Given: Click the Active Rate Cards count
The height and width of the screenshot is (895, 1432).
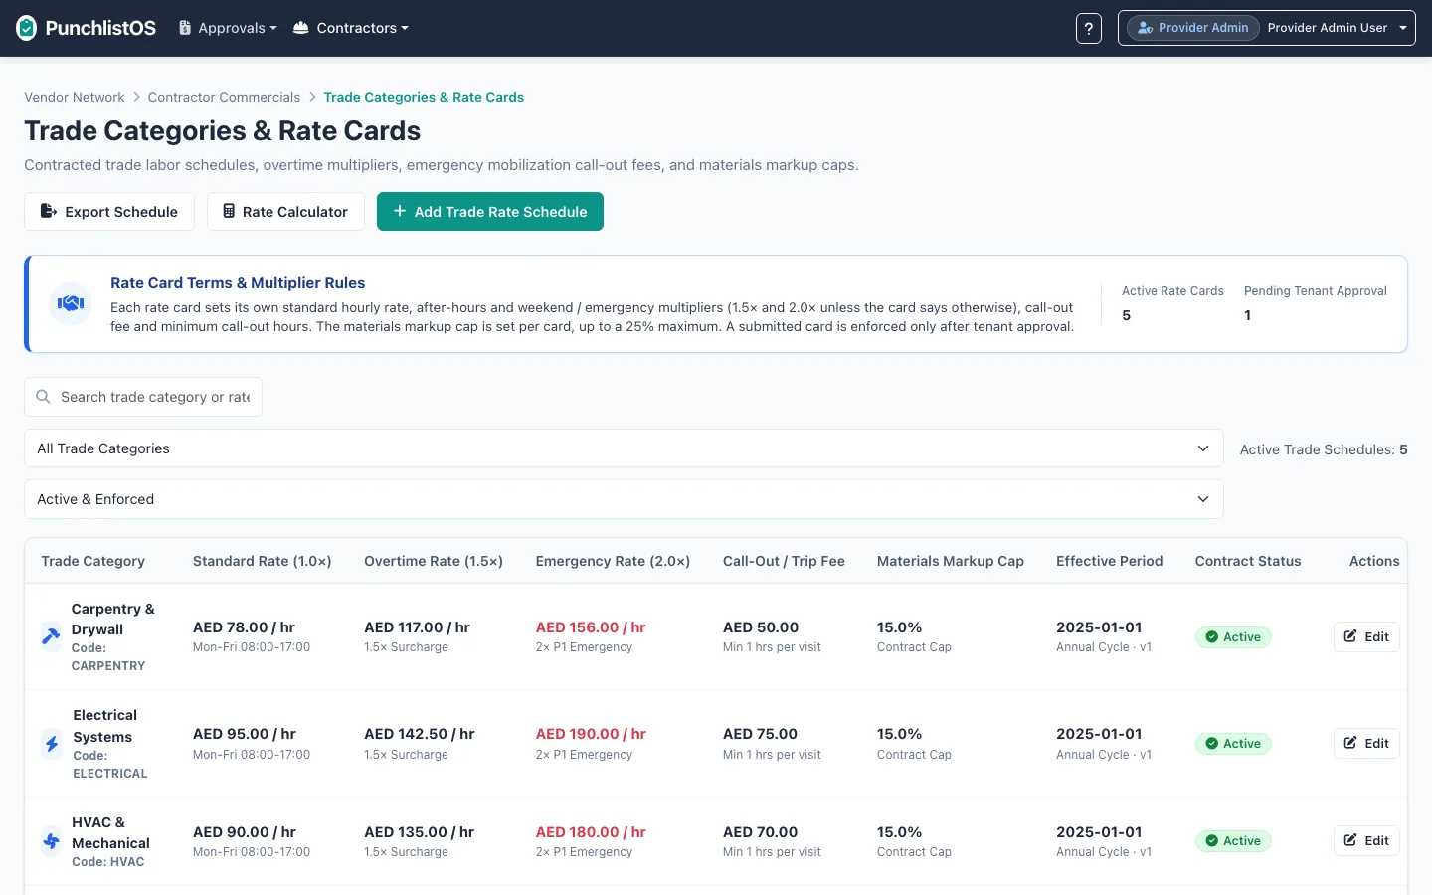Looking at the screenshot, I should (x=1126, y=315).
